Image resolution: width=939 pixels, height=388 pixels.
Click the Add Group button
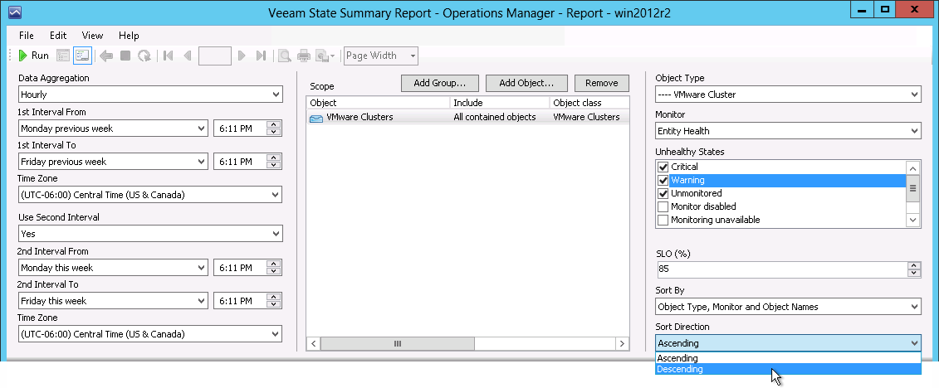pyautogui.click(x=439, y=83)
